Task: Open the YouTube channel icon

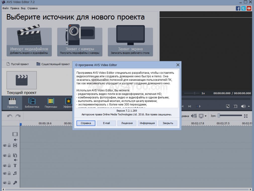Action: click(249, 8)
